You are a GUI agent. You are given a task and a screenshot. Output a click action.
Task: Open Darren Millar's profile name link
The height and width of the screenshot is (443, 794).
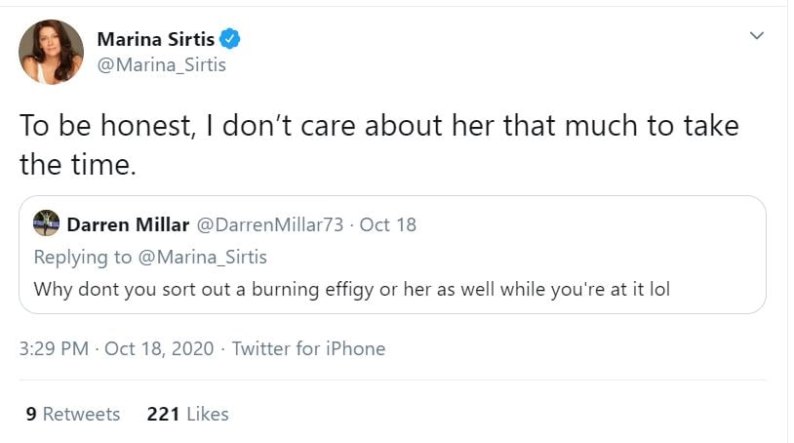(128, 224)
